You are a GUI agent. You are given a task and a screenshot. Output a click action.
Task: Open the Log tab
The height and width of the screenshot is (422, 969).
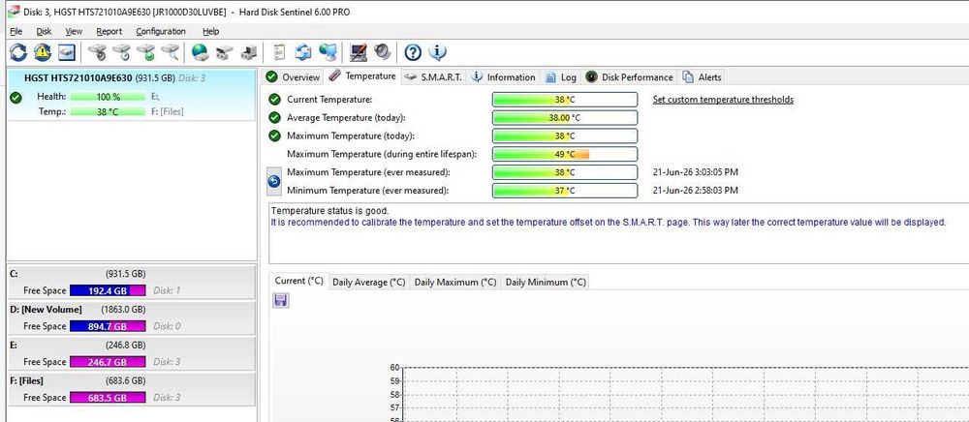(561, 77)
